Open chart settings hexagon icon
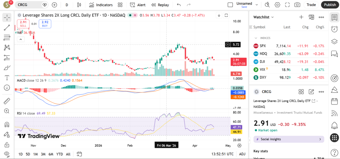 click(278, 5)
